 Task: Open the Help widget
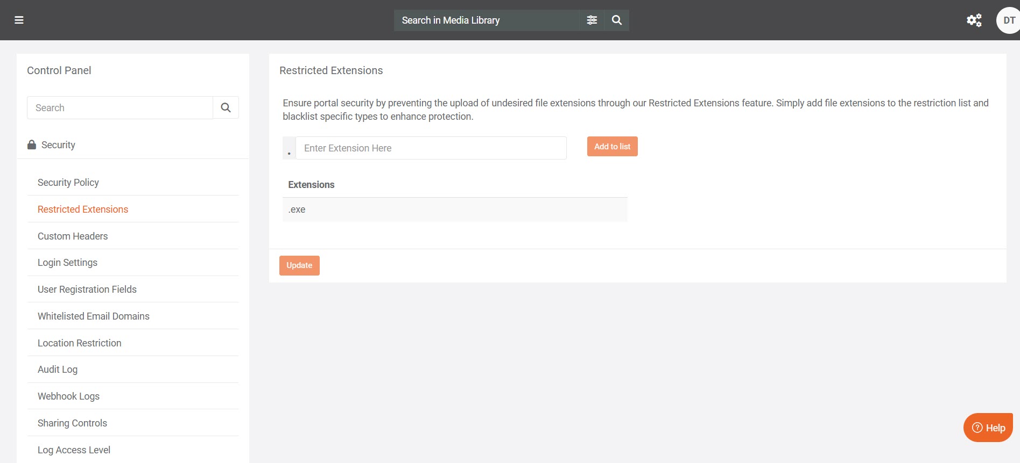(x=988, y=428)
